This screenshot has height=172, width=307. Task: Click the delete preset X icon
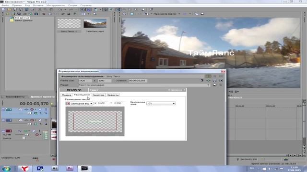221,85
